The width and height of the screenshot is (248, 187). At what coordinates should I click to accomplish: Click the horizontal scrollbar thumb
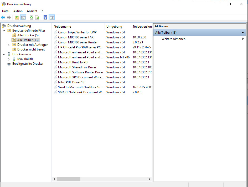pyautogui.click(x=69, y=179)
